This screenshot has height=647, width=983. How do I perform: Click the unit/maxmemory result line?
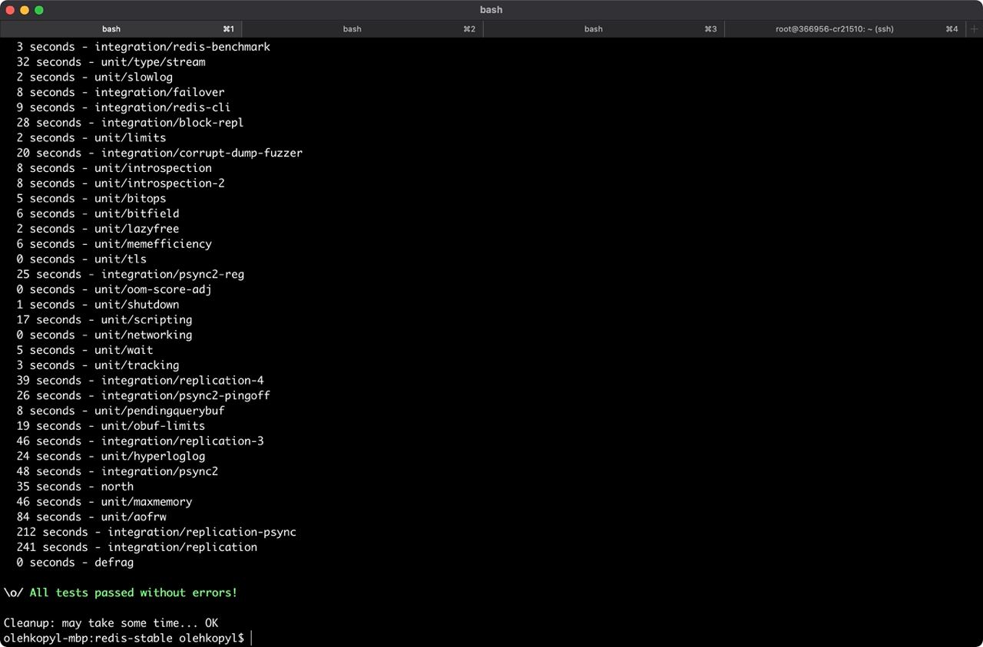(x=104, y=502)
